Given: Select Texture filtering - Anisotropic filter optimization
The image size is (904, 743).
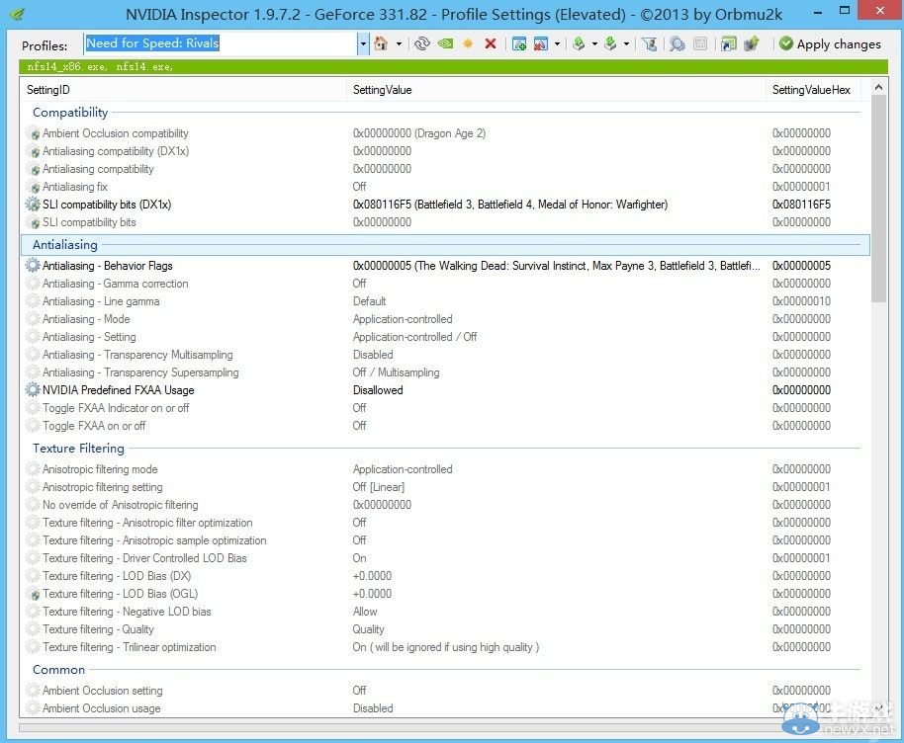Looking at the screenshot, I should pos(446,523).
